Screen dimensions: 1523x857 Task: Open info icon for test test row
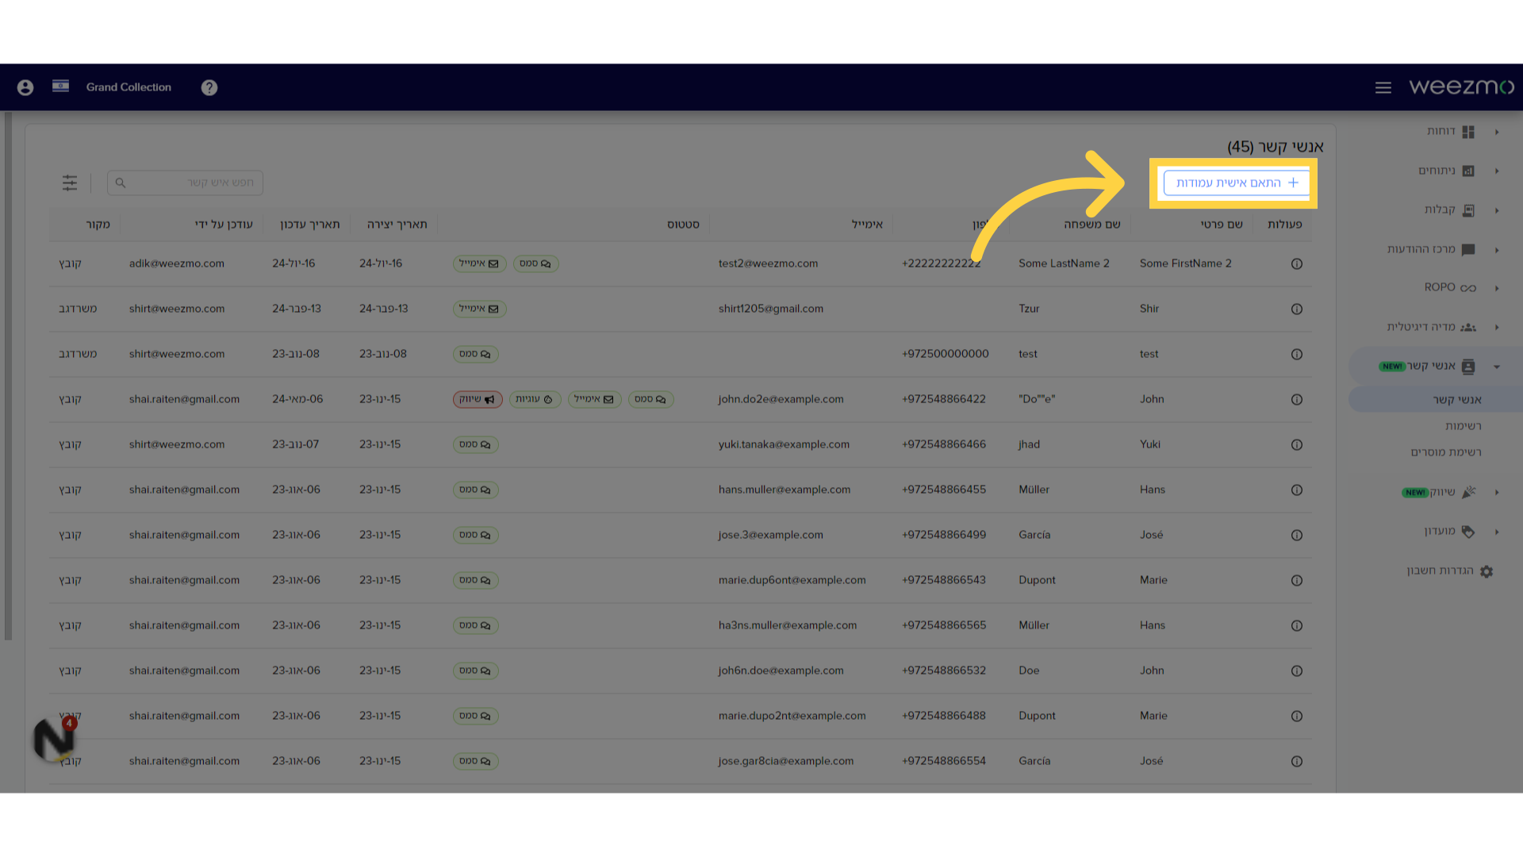coord(1297,354)
